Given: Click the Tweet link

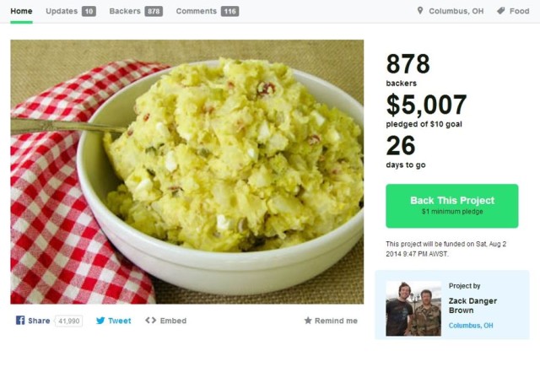Looking at the screenshot, I should tap(120, 321).
